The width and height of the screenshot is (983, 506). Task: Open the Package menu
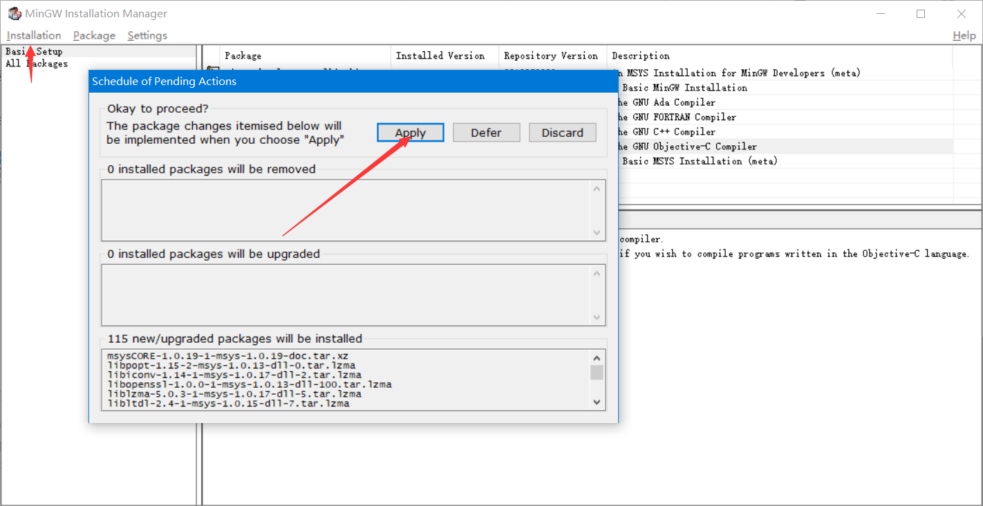click(x=94, y=35)
